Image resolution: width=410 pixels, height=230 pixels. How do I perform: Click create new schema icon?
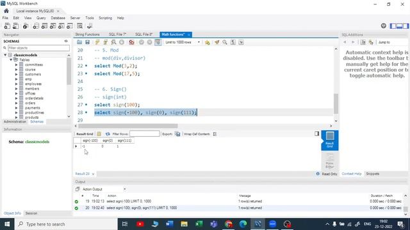[x=36, y=26]
